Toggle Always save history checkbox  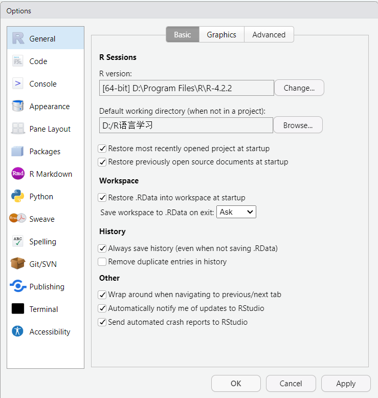coord(102,248)
